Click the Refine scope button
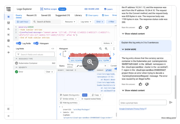180x124 pixels. pos(48,9)
